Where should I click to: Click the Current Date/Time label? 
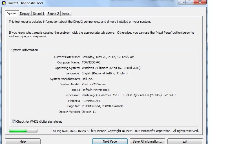coord(67,57)
